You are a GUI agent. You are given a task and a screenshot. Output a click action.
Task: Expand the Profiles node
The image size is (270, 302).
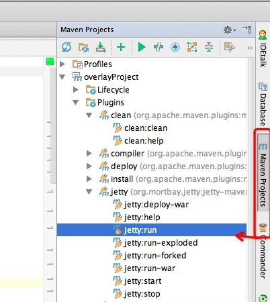tap(62, 64)
